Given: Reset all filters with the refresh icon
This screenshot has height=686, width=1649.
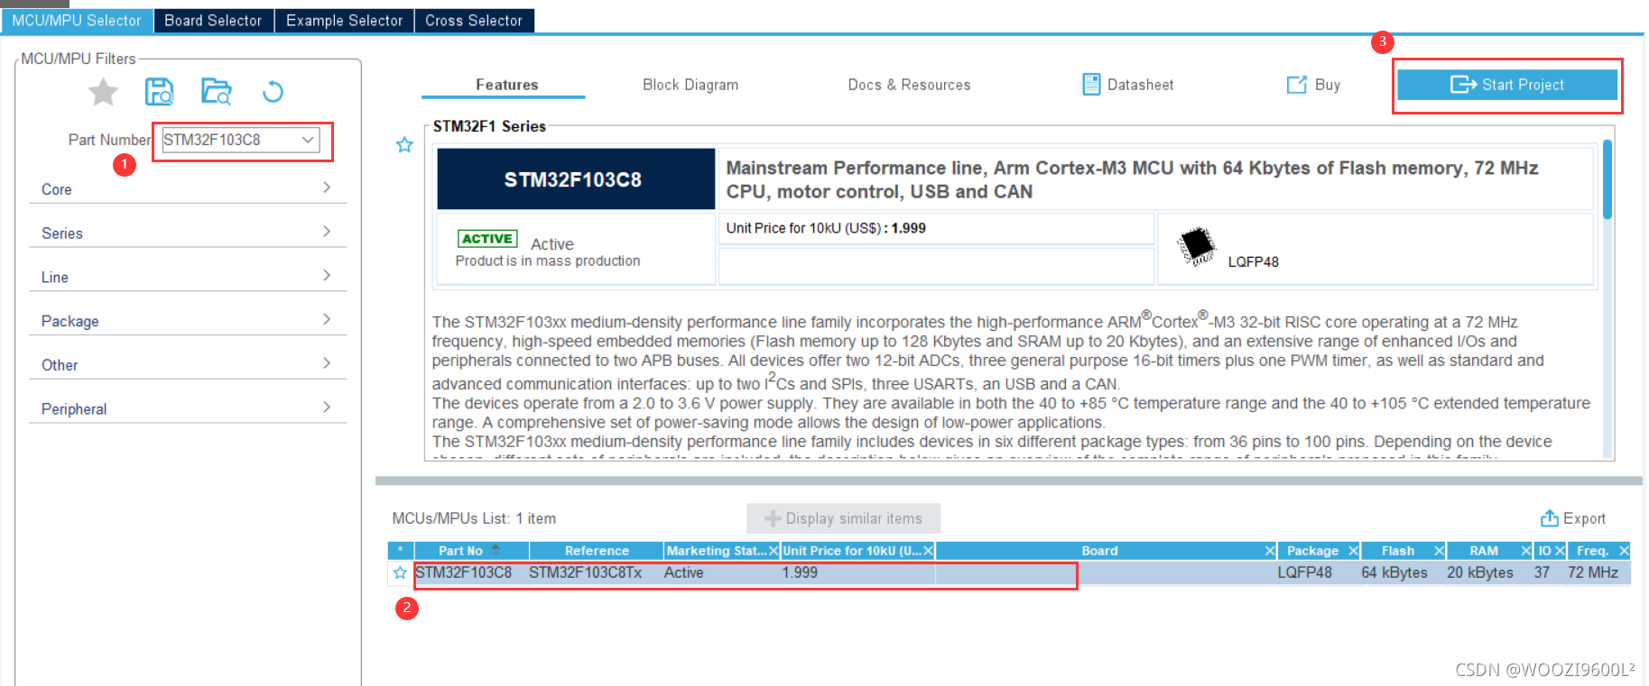Looking at the screenshot, I should (273, 91).
